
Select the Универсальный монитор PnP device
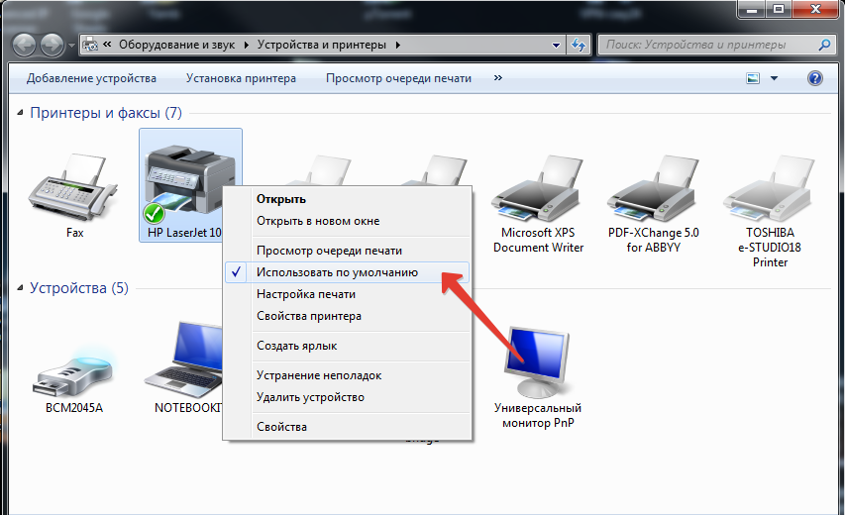537,362
